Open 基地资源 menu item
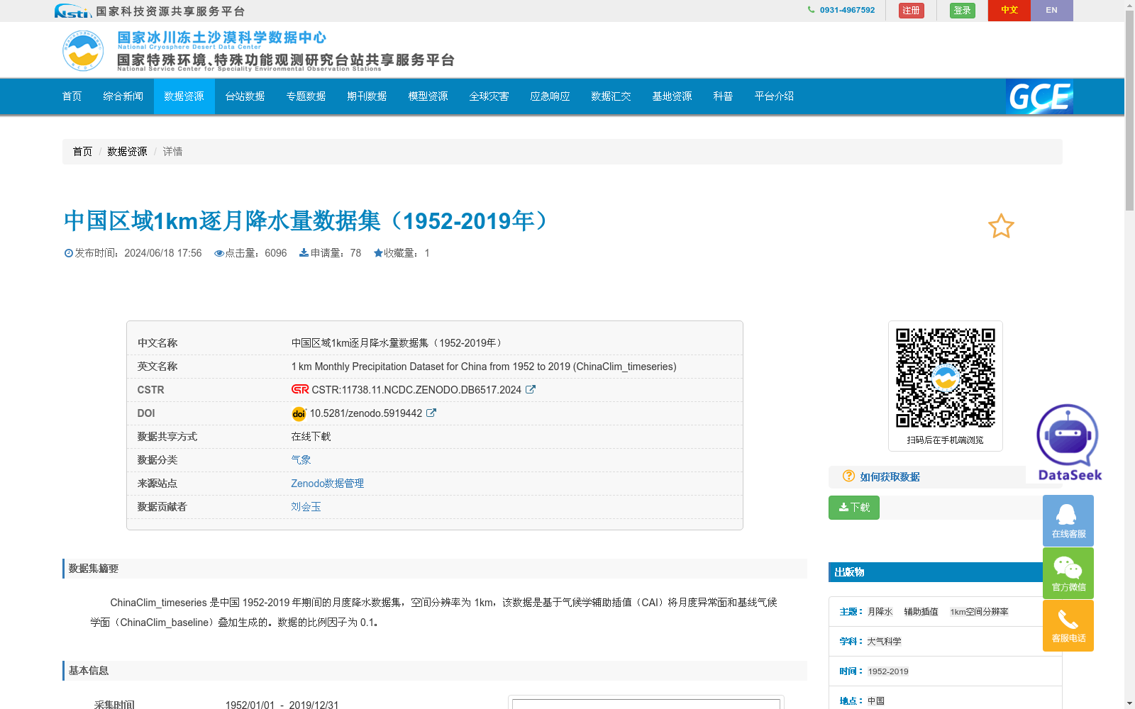1135x709 pixels. click(672, 96)
